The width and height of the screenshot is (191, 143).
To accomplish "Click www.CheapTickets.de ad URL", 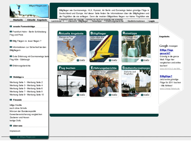I will point(170,89).
